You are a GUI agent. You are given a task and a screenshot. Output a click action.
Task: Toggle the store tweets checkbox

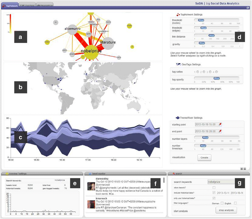tap(214, 187)
